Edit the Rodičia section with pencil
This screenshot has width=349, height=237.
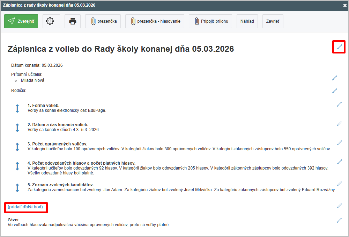pos(335,91)
